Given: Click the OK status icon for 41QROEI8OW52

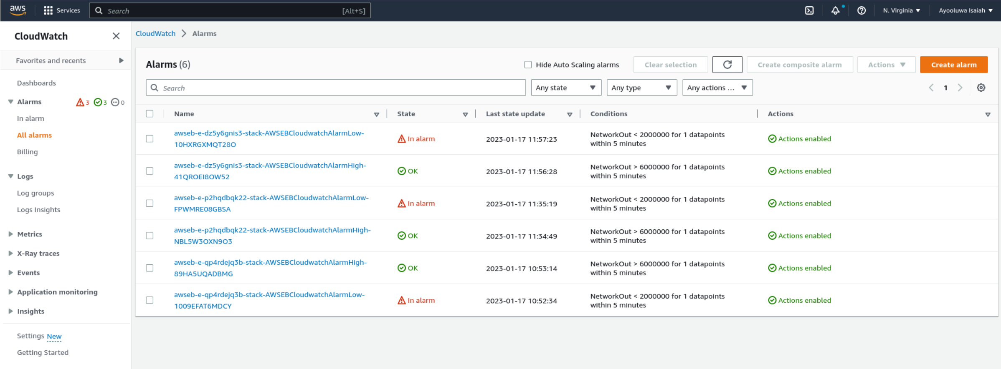Looking at the screenshot, I should (x=401, y=171).
